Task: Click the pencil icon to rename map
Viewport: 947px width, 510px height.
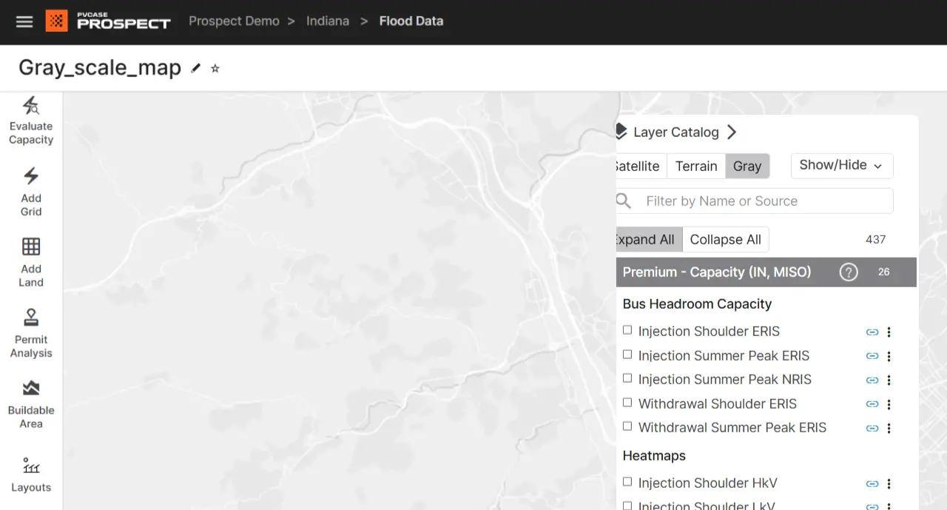Action: (x=196, y=68)
